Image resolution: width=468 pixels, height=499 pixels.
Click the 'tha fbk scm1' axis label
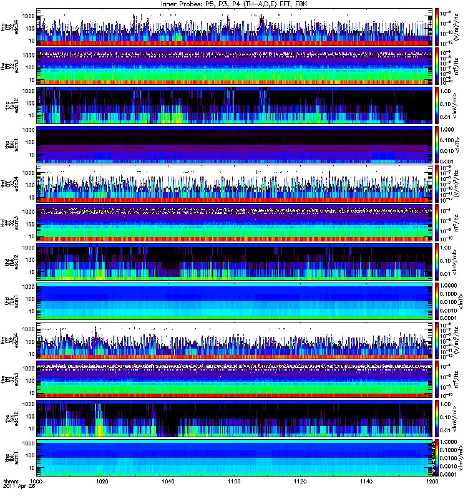point(12,145)
